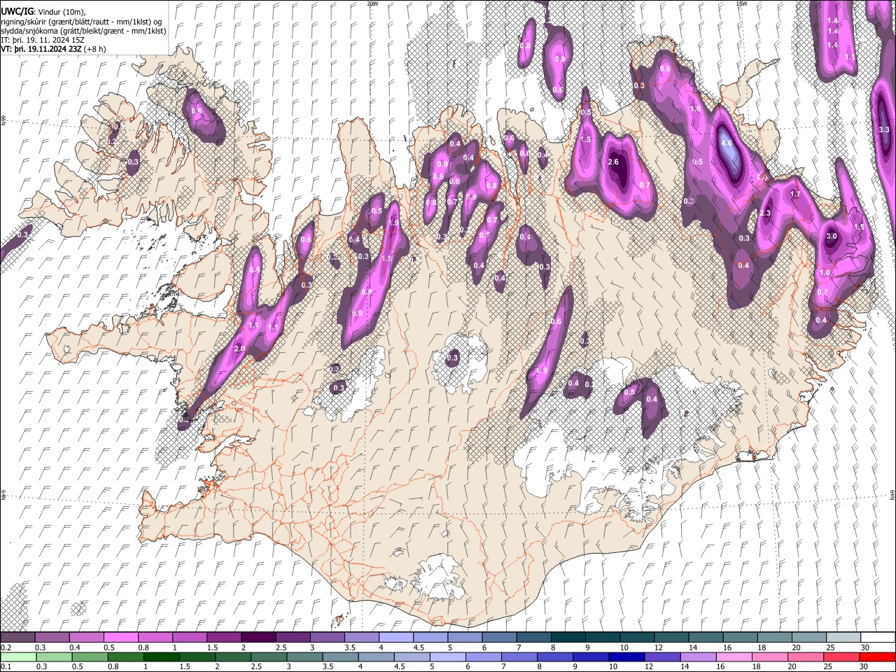
Task: Click the '30' label in rain legend row
Action: [x=864, y=667]
